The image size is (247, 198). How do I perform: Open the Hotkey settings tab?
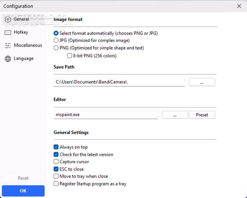(x=21, y=32)
